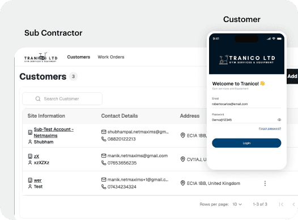Go to first page of customers
Viewport: 298px width, 220px height.
[x=281, y=204]
